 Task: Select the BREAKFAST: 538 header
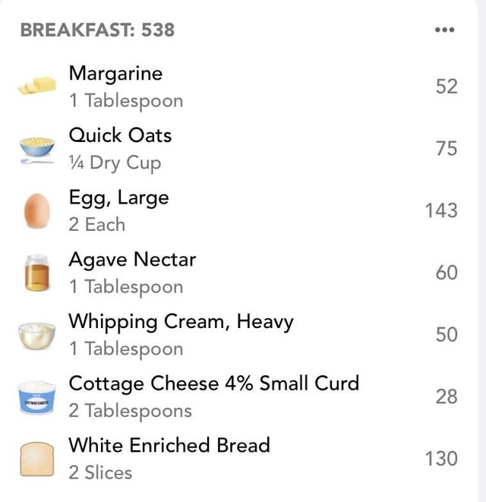[x=97, y=30]
